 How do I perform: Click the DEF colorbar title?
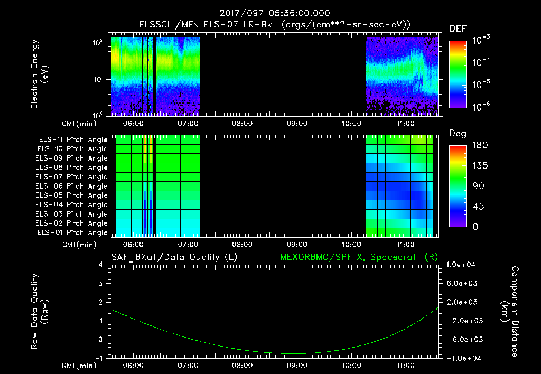tap(458, 29)
